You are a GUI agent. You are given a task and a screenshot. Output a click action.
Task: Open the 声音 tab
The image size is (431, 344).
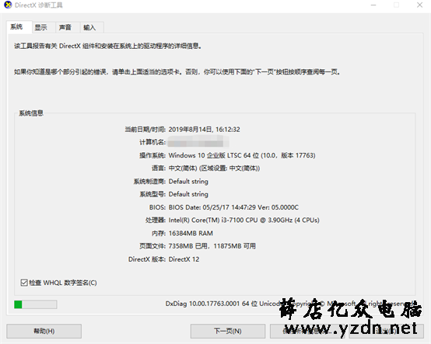pyautogui.click(x=65, y=27)
